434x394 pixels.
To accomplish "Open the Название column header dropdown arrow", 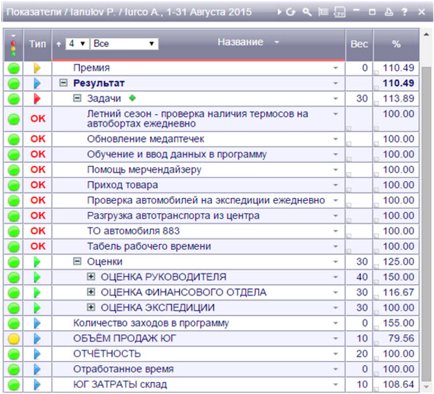I will pos(276,42).
